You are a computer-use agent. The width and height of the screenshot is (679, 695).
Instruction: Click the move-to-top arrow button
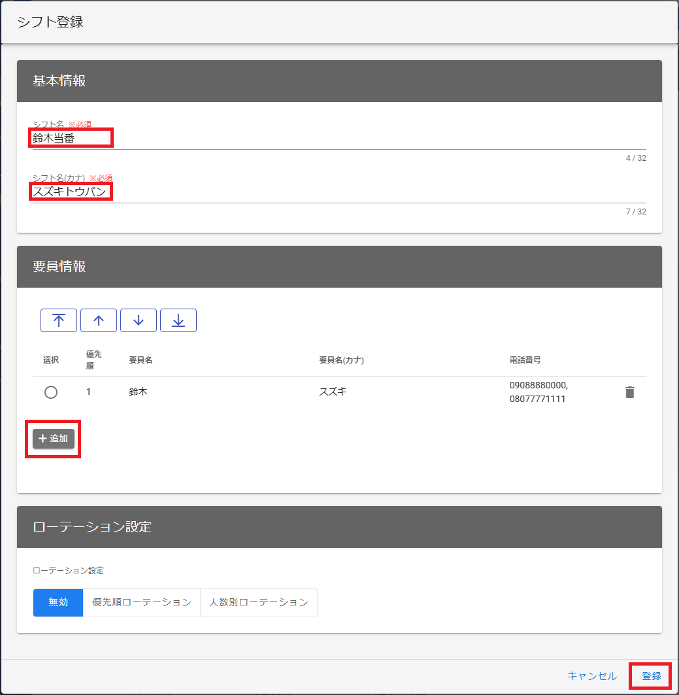59,320
